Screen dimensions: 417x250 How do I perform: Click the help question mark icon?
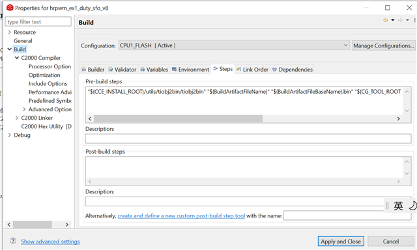click(x=13, y=241)
